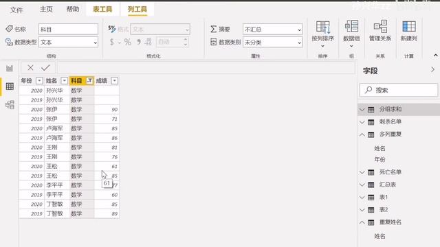
Task: Collapse the ribbon with the caret
Action: [435, 56]
